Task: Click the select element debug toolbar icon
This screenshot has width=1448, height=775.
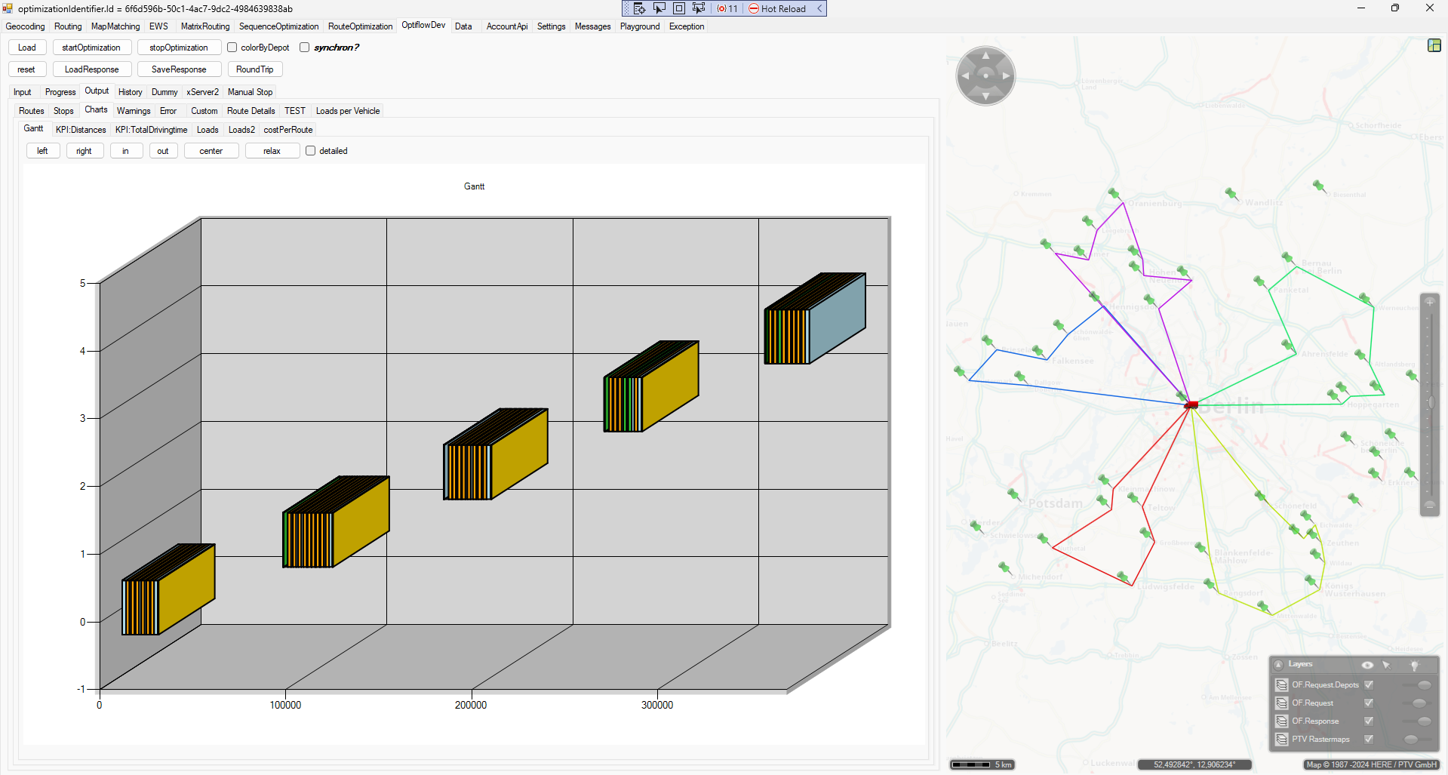Action: click(659, 8)
